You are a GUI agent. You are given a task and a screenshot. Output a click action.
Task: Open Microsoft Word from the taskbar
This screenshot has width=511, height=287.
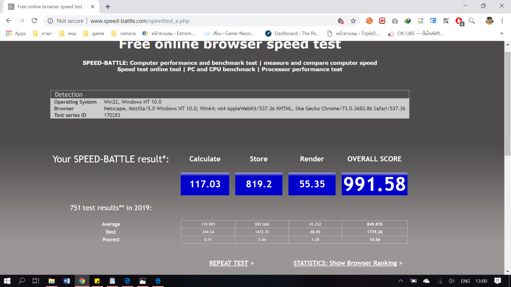coord(66,281)
